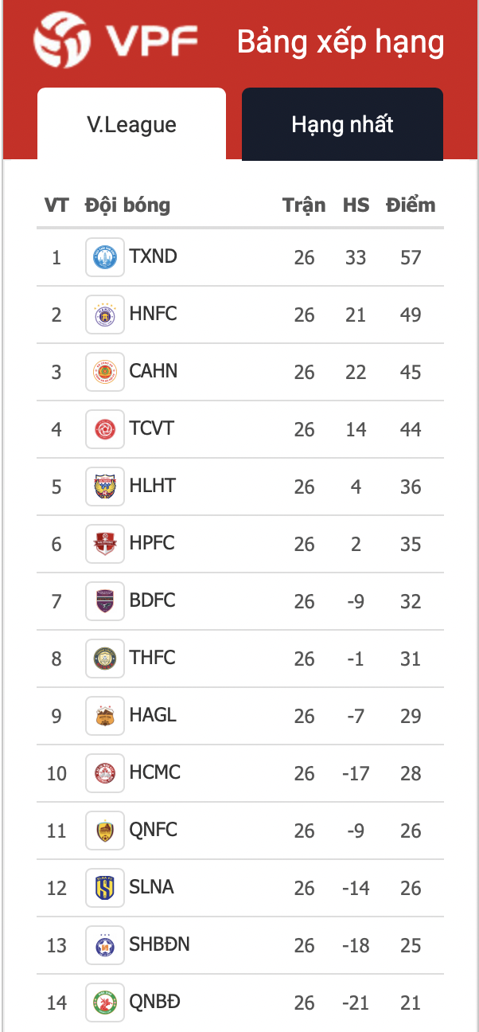Click the Đội bóng column header
Viewport: 479px width, 1032px height.
(x=127, y=205)
